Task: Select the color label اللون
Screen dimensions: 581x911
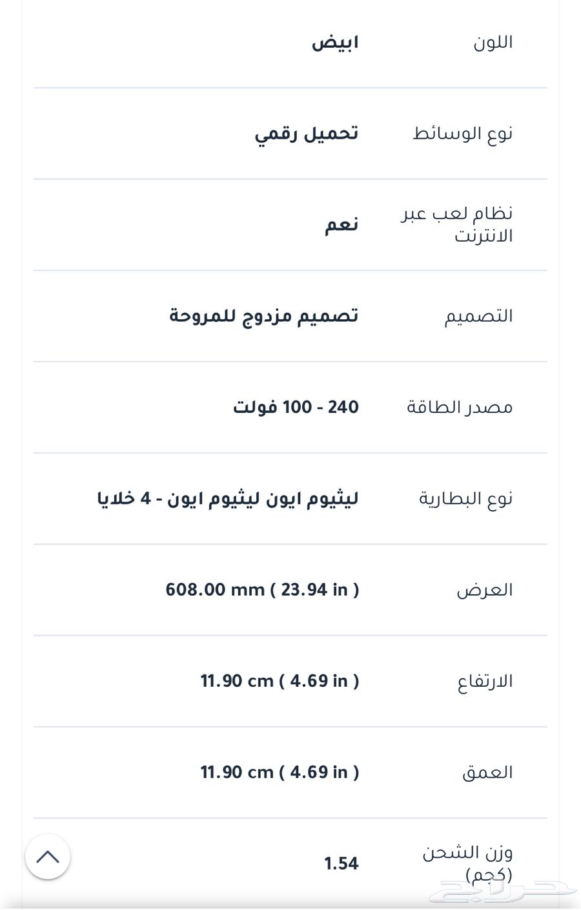Action: [x=493, y=42]
